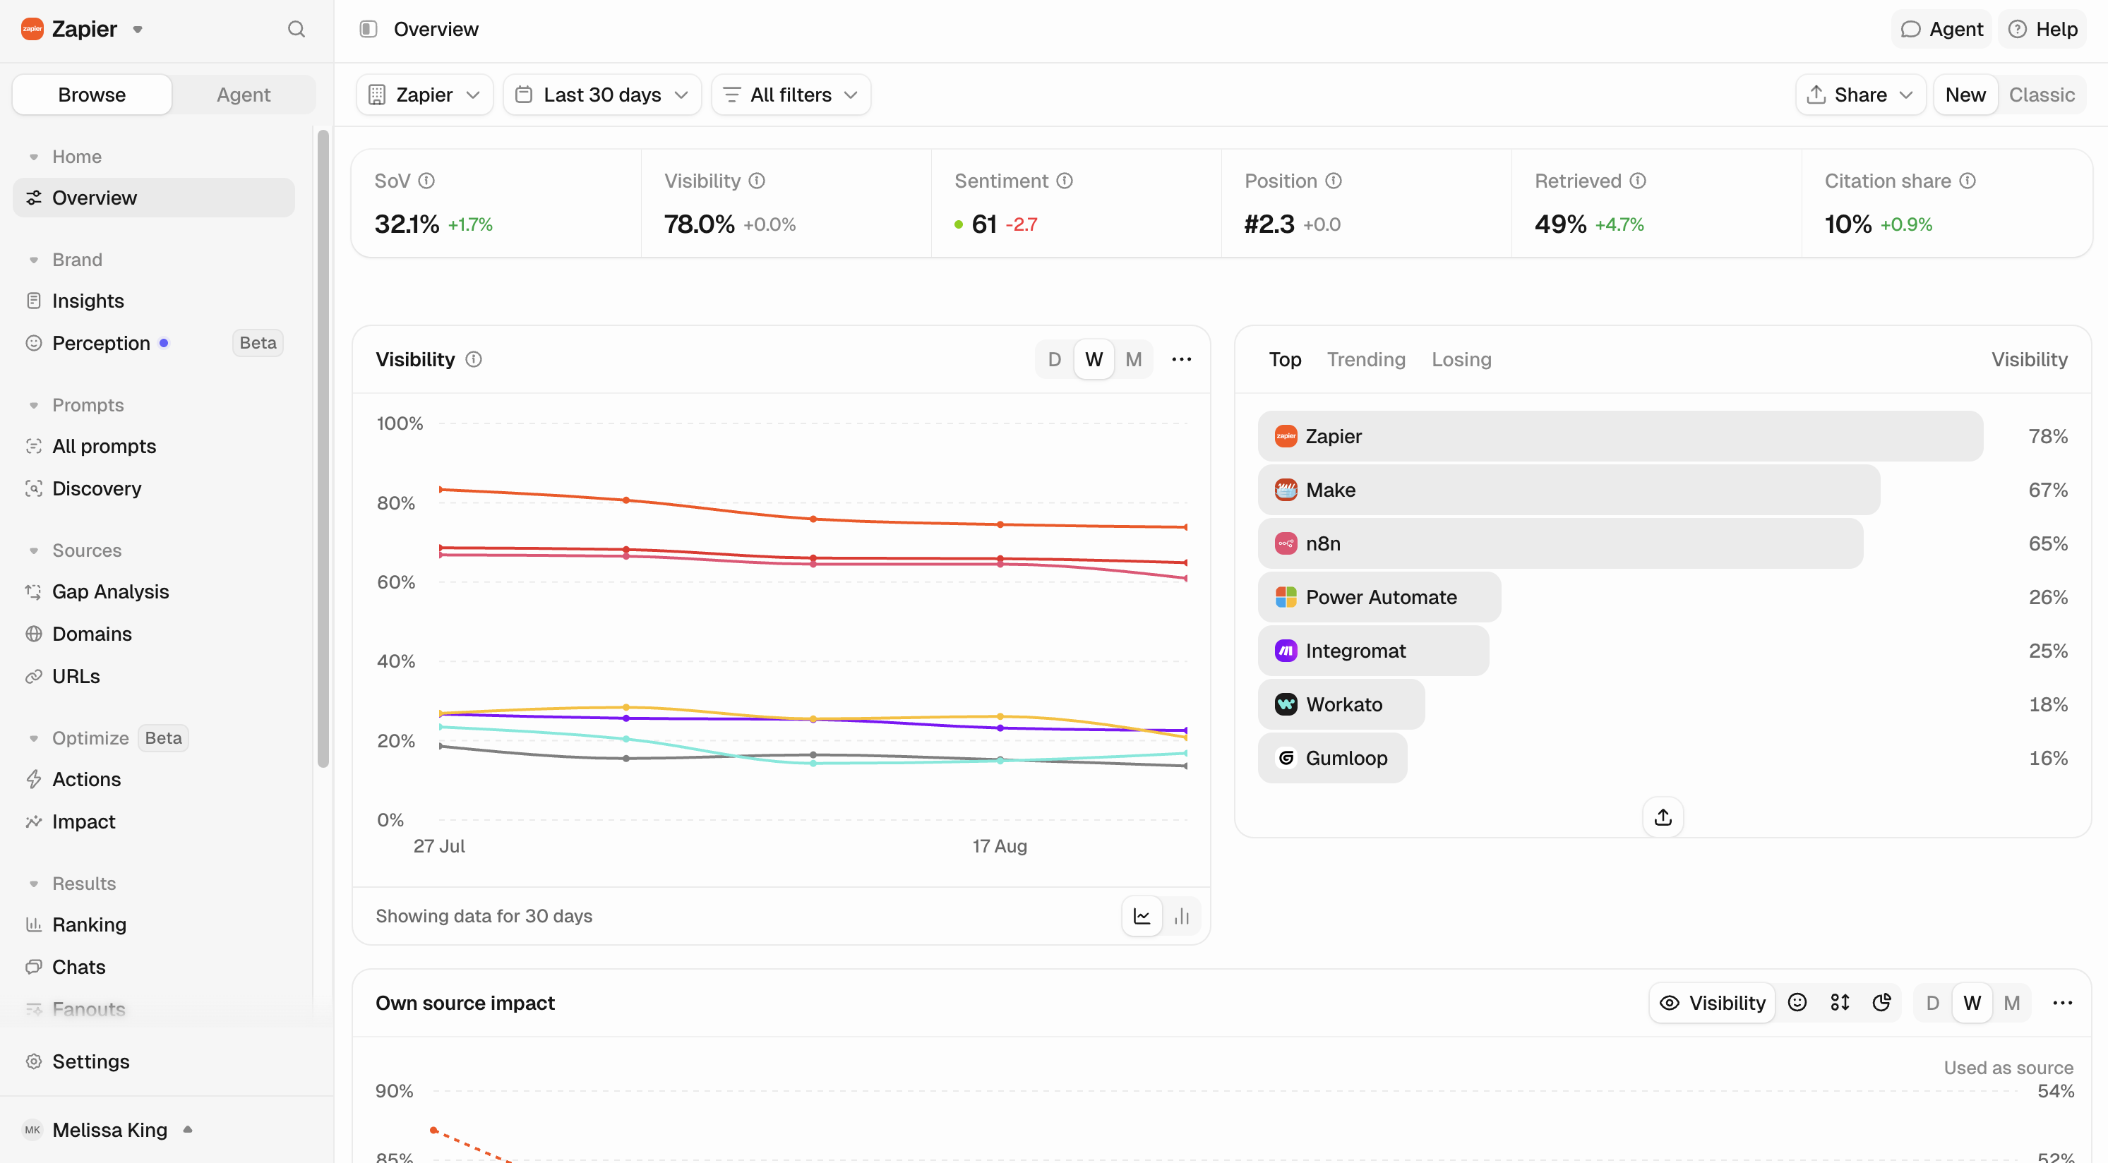
Task: Open Visibility chart more options menu
Action: click(x=1181, y=359)
